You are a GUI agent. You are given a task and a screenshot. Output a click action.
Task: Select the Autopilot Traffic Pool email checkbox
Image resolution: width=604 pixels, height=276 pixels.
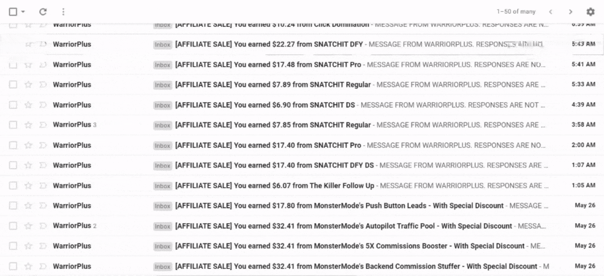[x=13, y=226]
